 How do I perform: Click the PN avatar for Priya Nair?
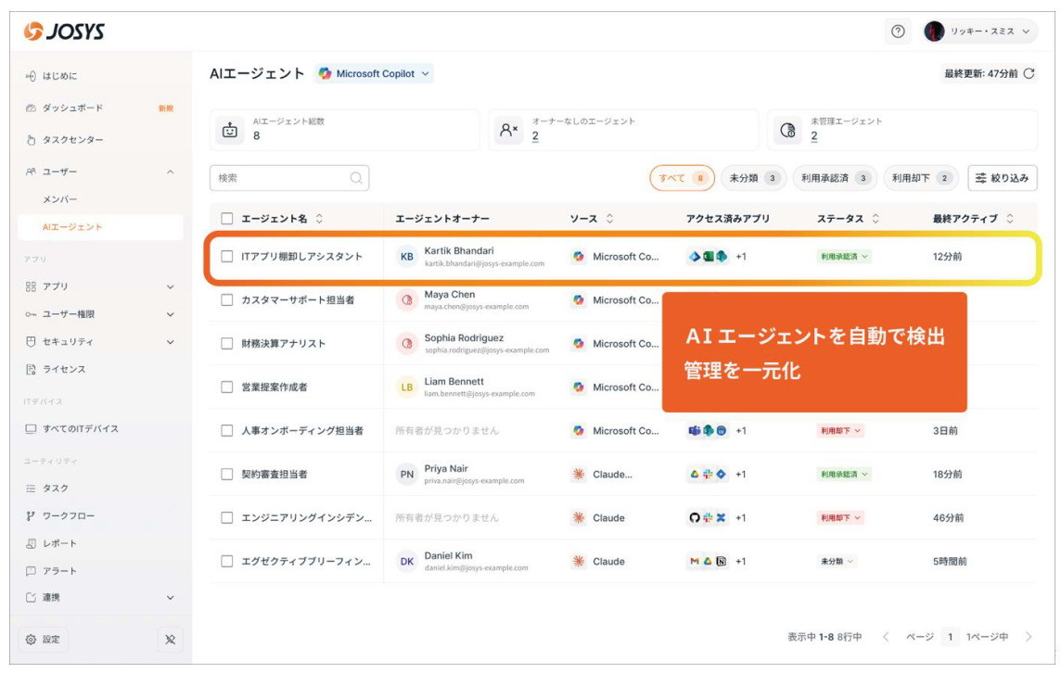(x=406, y=474)
